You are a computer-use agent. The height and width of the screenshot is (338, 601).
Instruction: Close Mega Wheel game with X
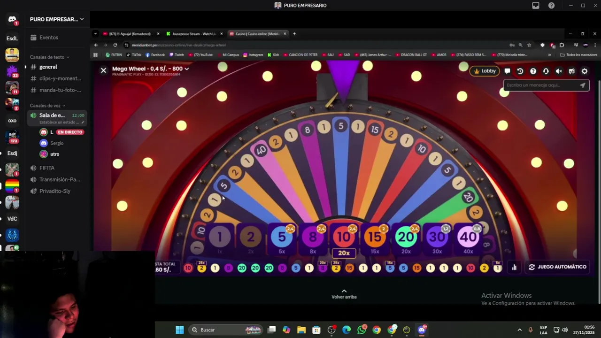(x=103, y=70)
